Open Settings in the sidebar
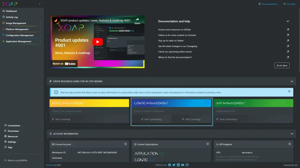 (x=12, y=142)
